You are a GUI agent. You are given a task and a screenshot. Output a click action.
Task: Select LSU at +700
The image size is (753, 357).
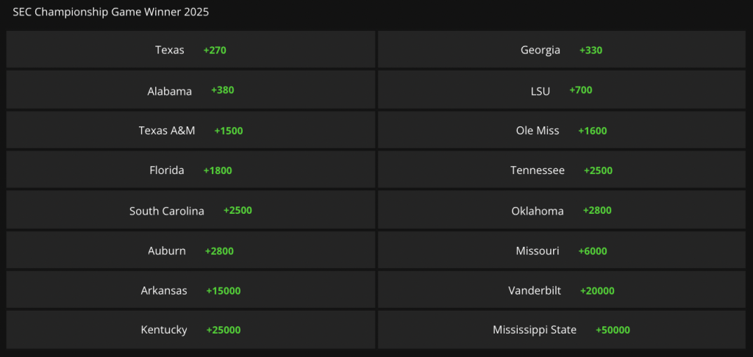(x=561, y=90)
